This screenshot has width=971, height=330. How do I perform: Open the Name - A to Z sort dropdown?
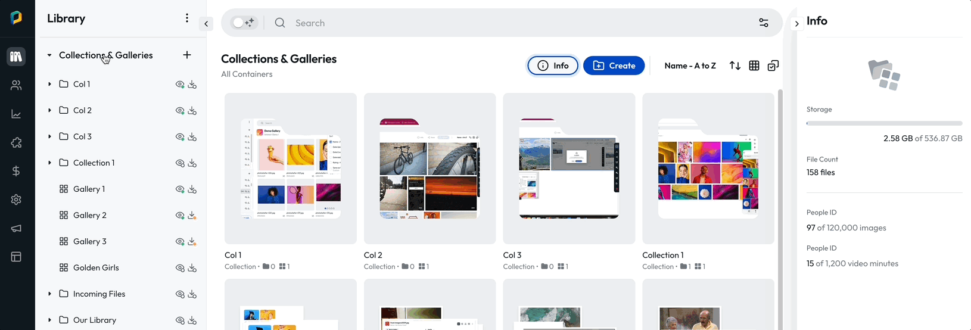point(690,66)
